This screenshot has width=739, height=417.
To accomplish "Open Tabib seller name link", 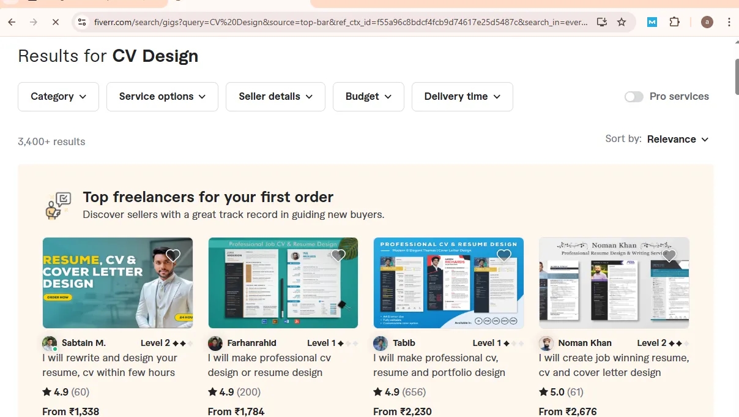I will [404, 343].
